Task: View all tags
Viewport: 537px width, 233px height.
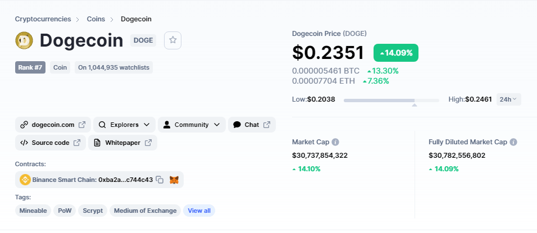Action: 199,211
